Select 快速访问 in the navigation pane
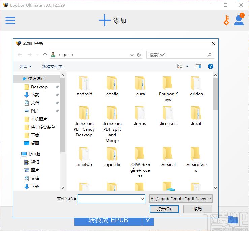The image size is (249, 231). tap(36, 79)
